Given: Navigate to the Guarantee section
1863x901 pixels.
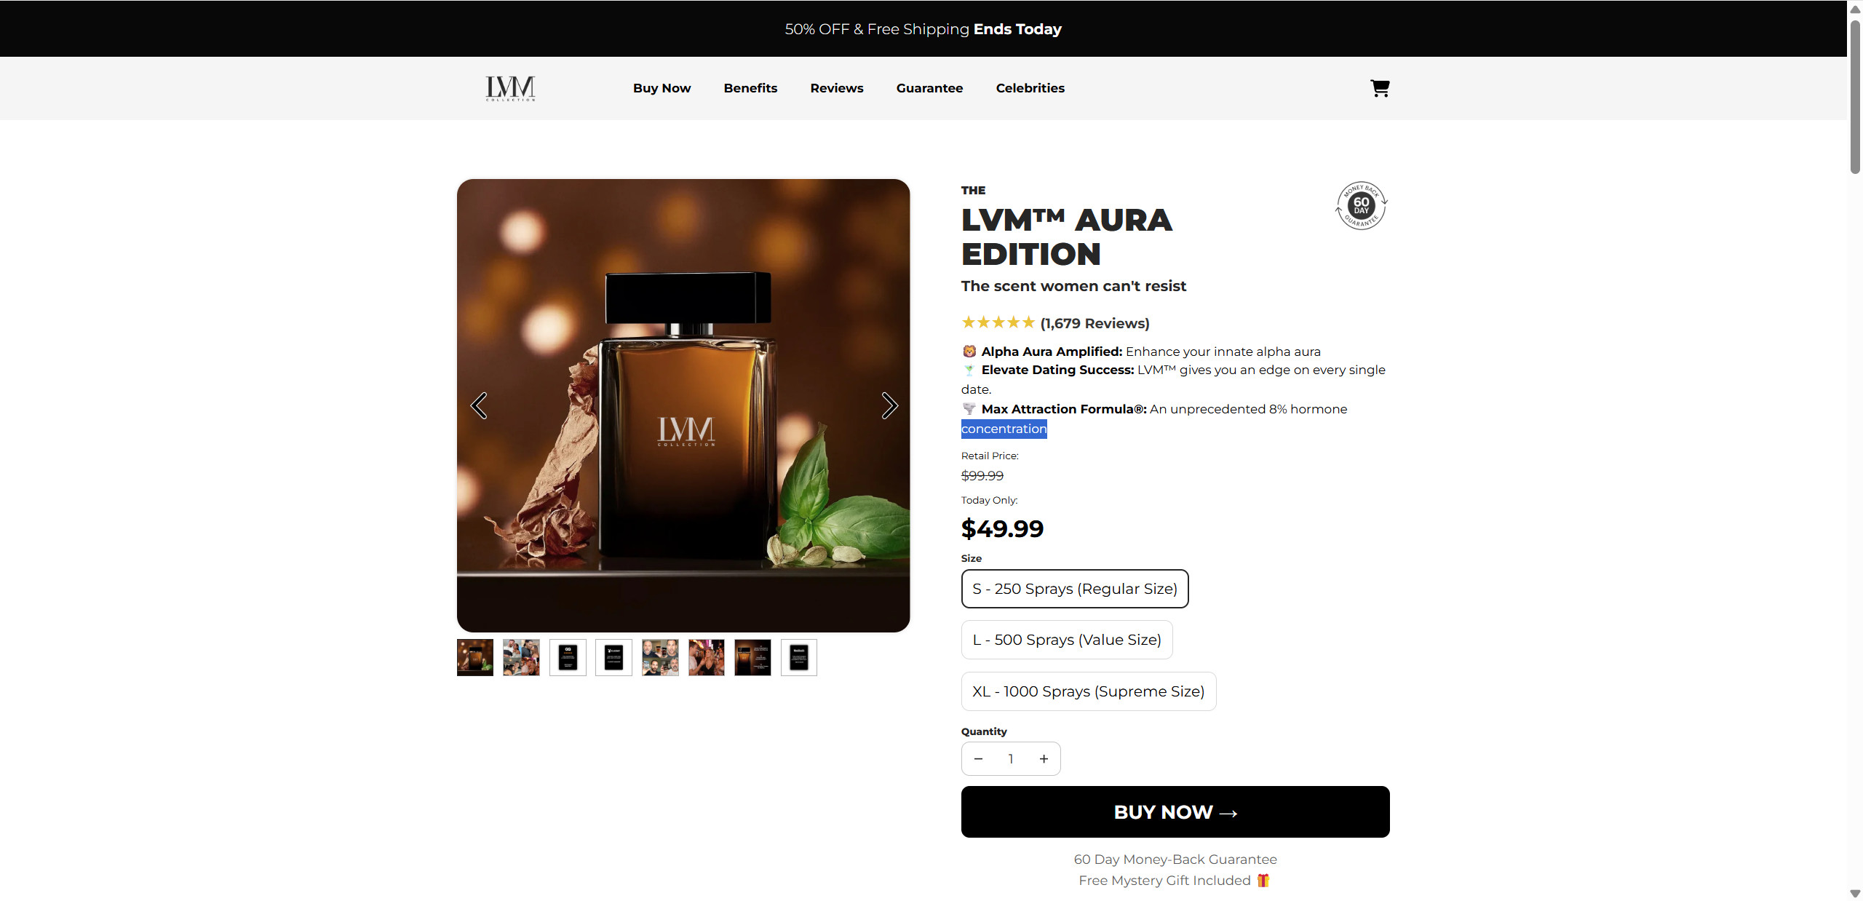Looking at the screenshot, I should pyautogui.click(x=929, y=88).
